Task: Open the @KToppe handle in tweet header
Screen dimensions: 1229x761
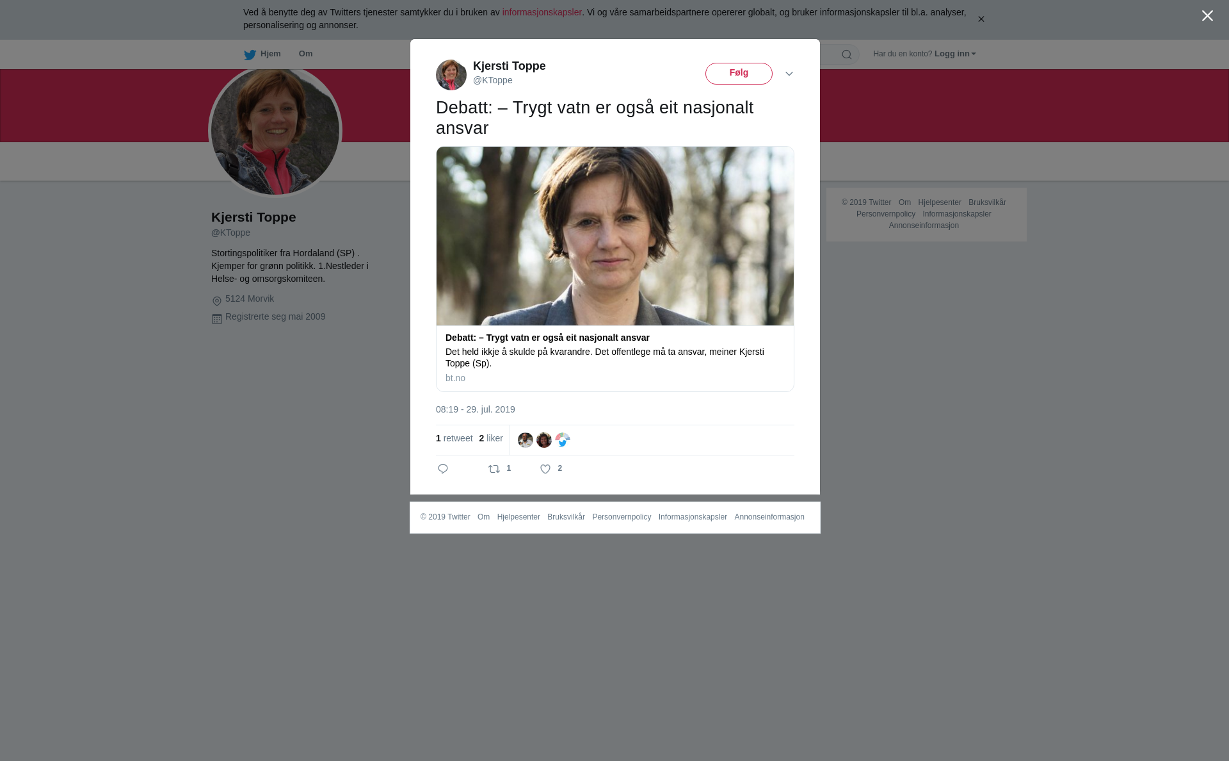Action: point(493,80)
